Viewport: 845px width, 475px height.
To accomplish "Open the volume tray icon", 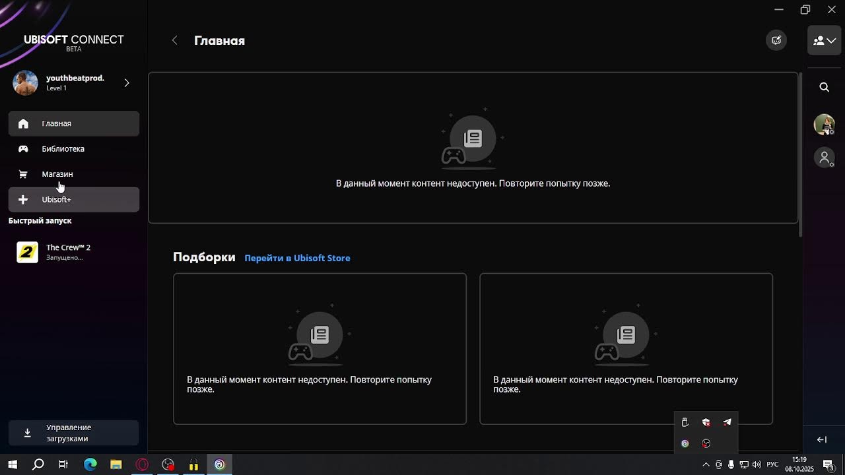I will tap(757, 464).
